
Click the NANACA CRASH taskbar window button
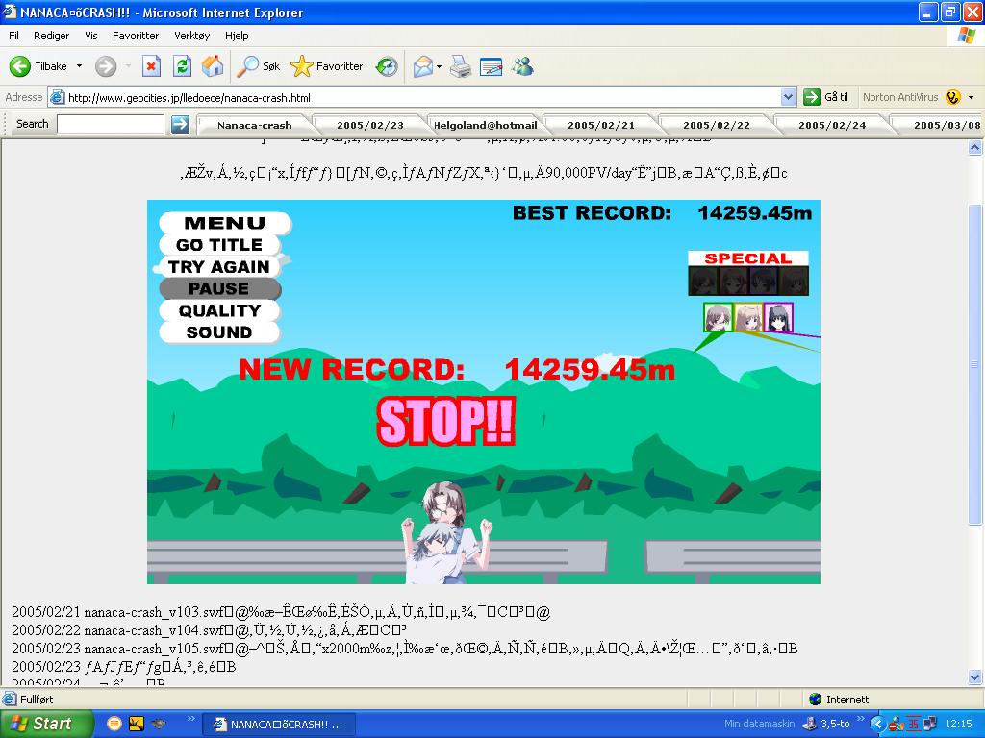pyautogui.click(x=280, y=725)
